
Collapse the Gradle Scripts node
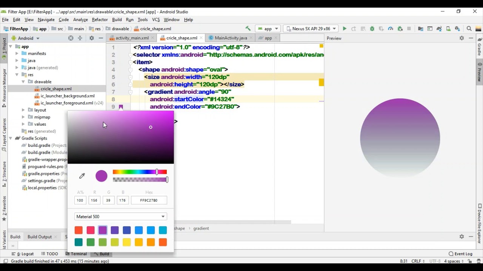coord(11,138)
